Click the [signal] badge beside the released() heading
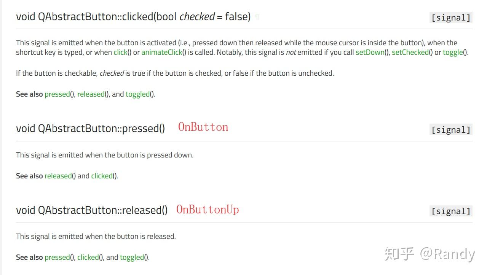 pos(451,211)
